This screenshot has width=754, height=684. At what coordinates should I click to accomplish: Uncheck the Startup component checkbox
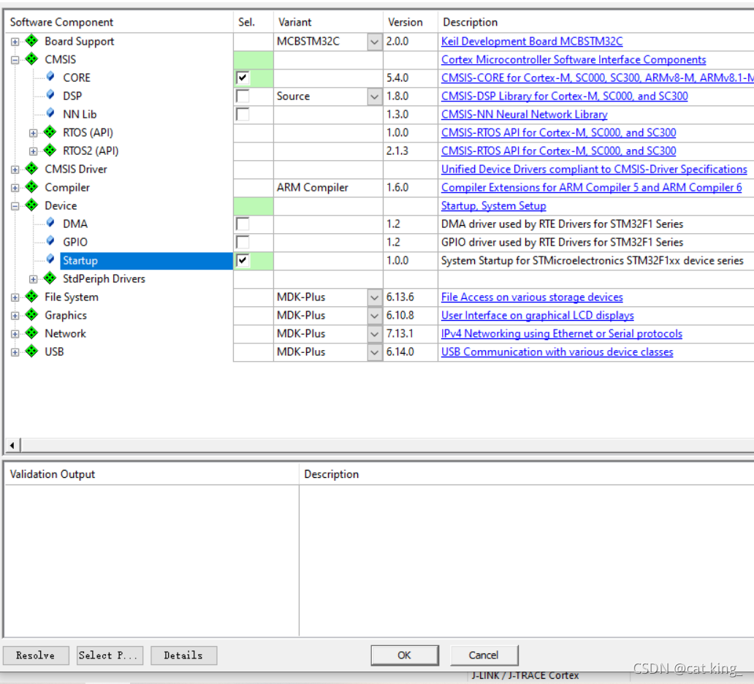(243, 260)
